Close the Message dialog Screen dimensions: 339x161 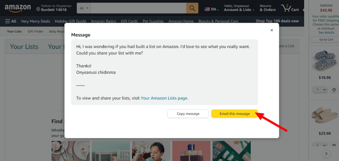[x=272, y=30]
